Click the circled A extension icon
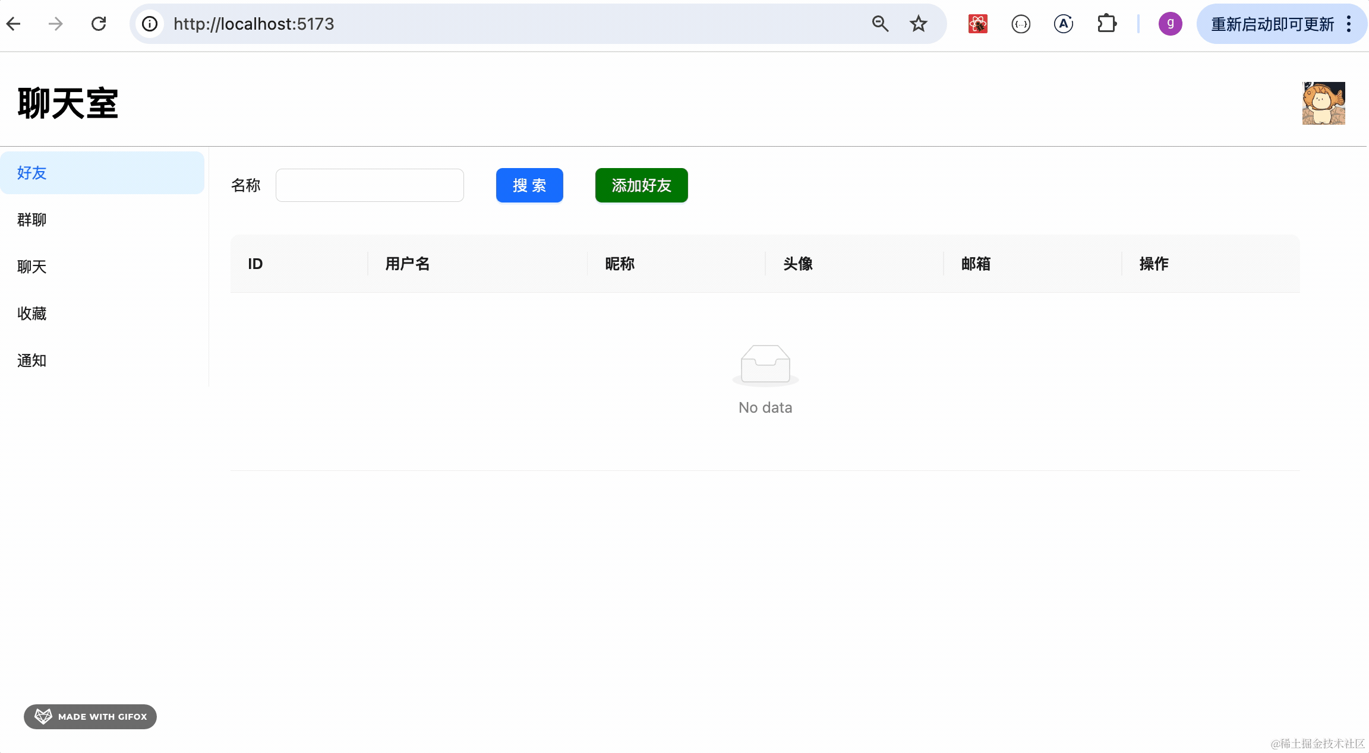Image resolution: width=1369 pixels, height=753 pixels. pyautogui.click(x=1063, y=24)
